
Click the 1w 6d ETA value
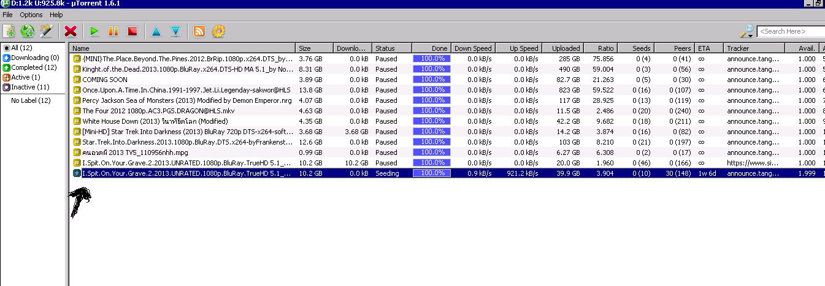(x=707, y=173)
